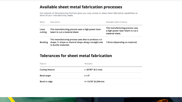182x102 pixels.
Task: Click the Bending description about dies
Action: click(x=76, y=42)
